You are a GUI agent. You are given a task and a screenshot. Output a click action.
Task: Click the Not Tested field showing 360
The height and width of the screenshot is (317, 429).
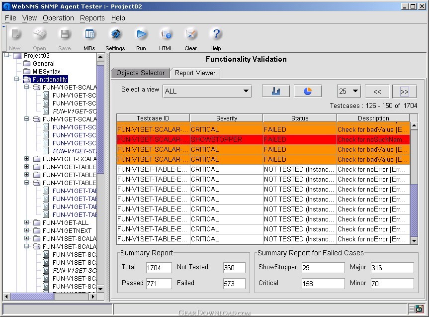[x=234, y=268]
